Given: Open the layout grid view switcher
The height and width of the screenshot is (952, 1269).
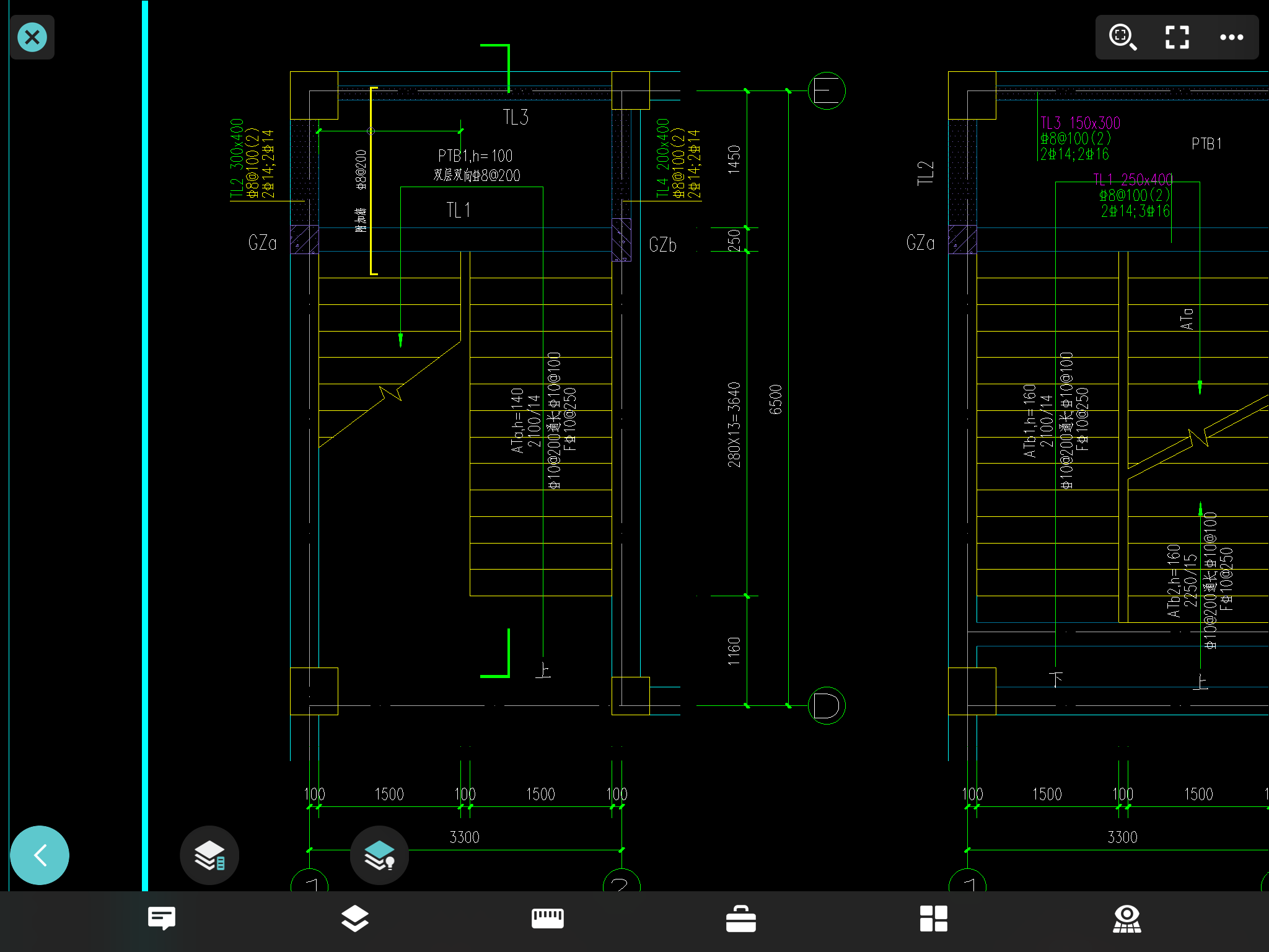Looking at the screenshot, I should (x=934, y=918).
